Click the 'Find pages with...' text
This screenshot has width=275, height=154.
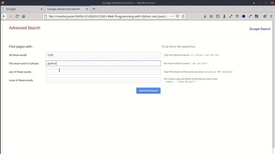point(21,47)
